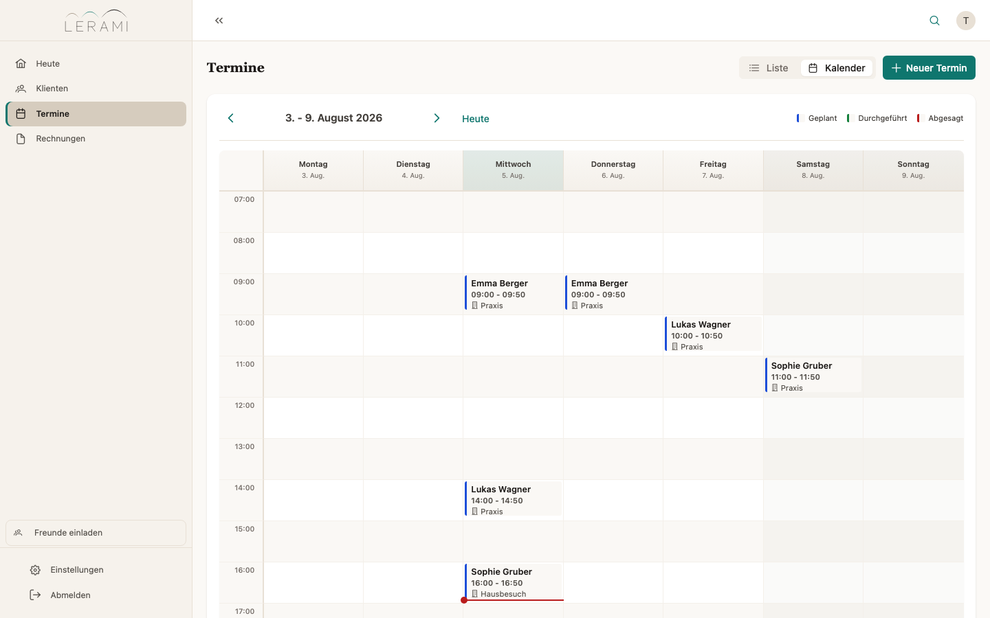Go to previous week with left chevron
The width and height of the screenshot is (990, 618).
pyautogui.click(x=231, y=118)
